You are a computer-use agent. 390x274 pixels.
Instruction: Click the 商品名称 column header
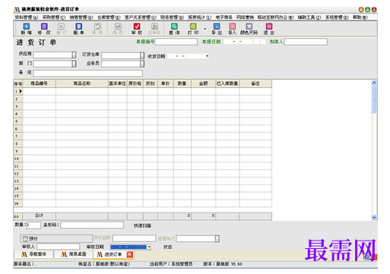82,83
